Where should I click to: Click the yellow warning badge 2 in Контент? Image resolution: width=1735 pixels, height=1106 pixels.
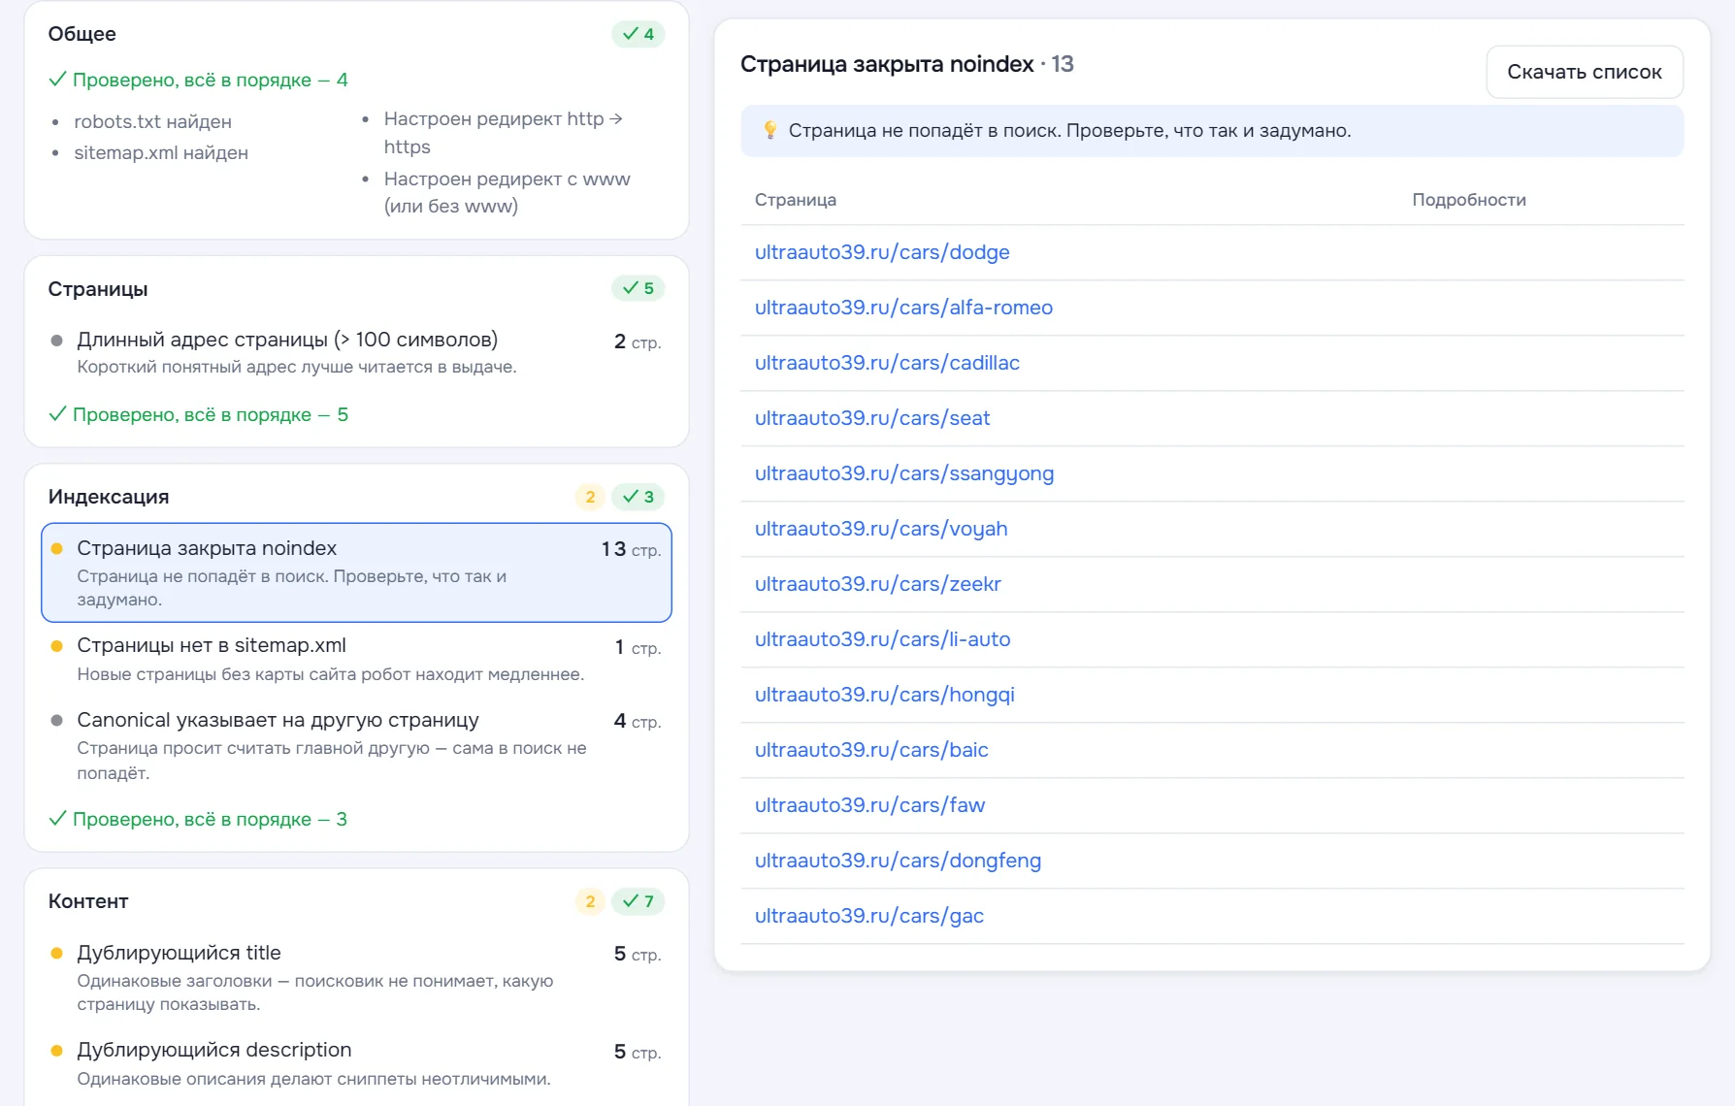[x=590, y=901]
